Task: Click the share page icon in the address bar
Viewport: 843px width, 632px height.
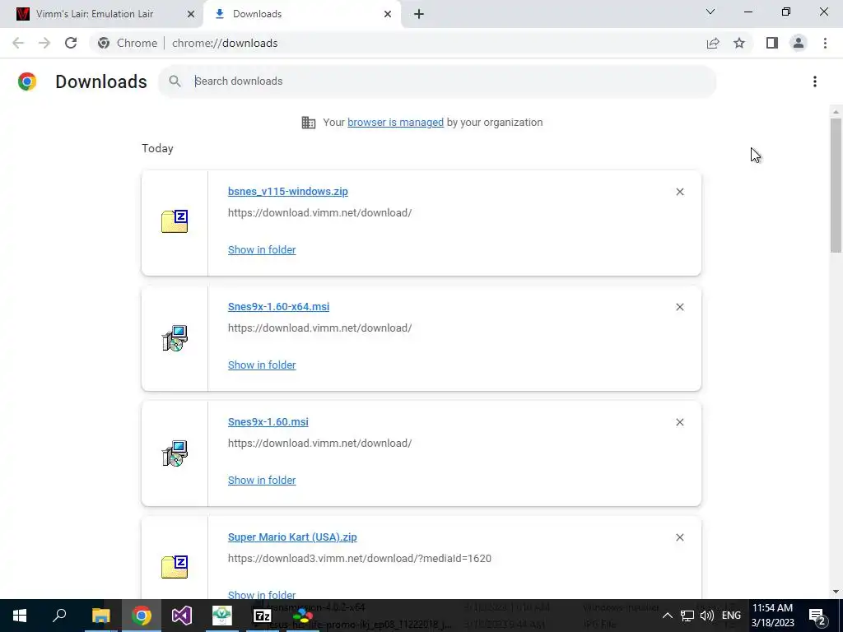Action: pyautogui.click(x=713, y=43)
